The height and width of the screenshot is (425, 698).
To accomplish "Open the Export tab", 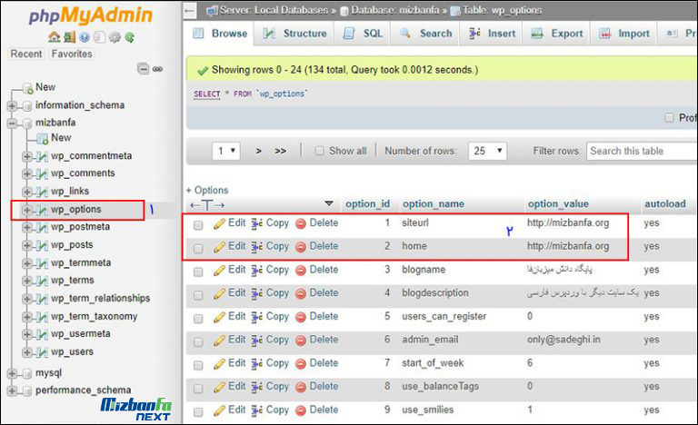I will (x=557, y=34).
